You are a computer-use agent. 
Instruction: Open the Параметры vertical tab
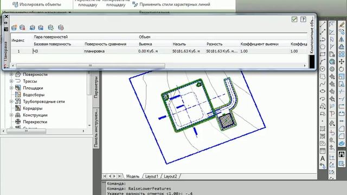point(96,87)
